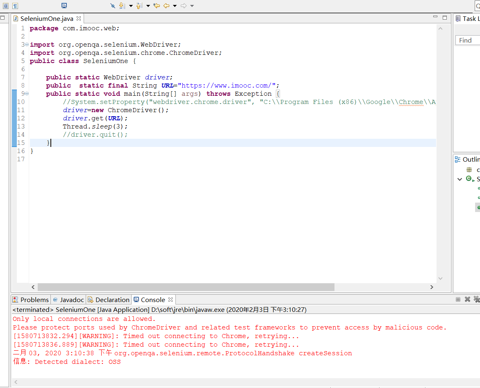The width and height of the screenshot is (480, 388).
Task: Open the Outline view tab
Action: coord(467,159)
